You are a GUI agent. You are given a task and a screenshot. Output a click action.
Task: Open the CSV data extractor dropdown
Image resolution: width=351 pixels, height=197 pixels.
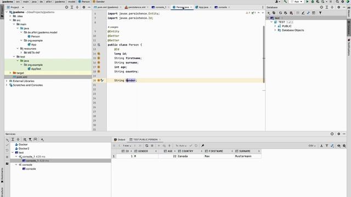(x=312, y=146)
